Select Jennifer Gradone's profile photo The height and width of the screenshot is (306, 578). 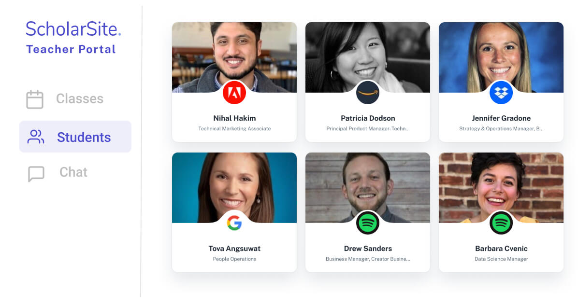501,57
